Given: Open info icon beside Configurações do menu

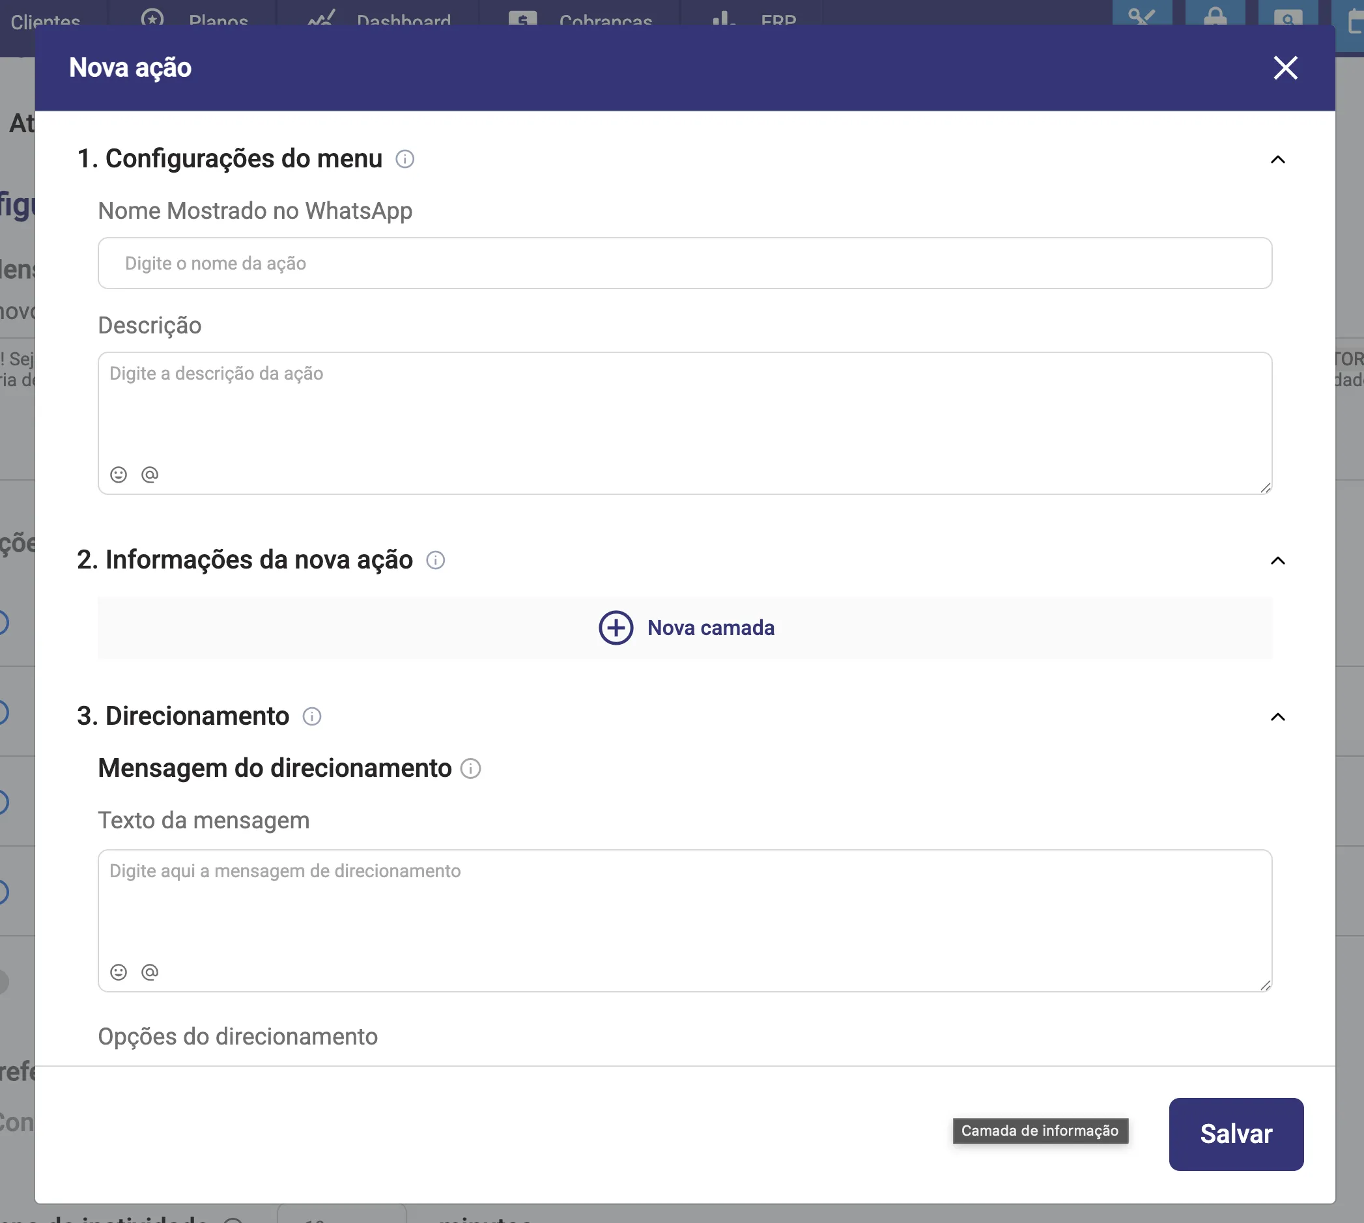Looking at the screenshot, I should tap(405, 160).
